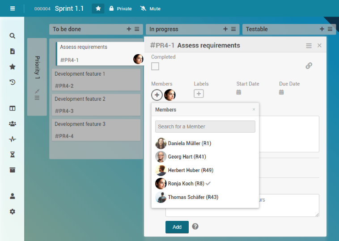Copy the card link via the chain icon
The image size is (339, 241).
[309, 66]
